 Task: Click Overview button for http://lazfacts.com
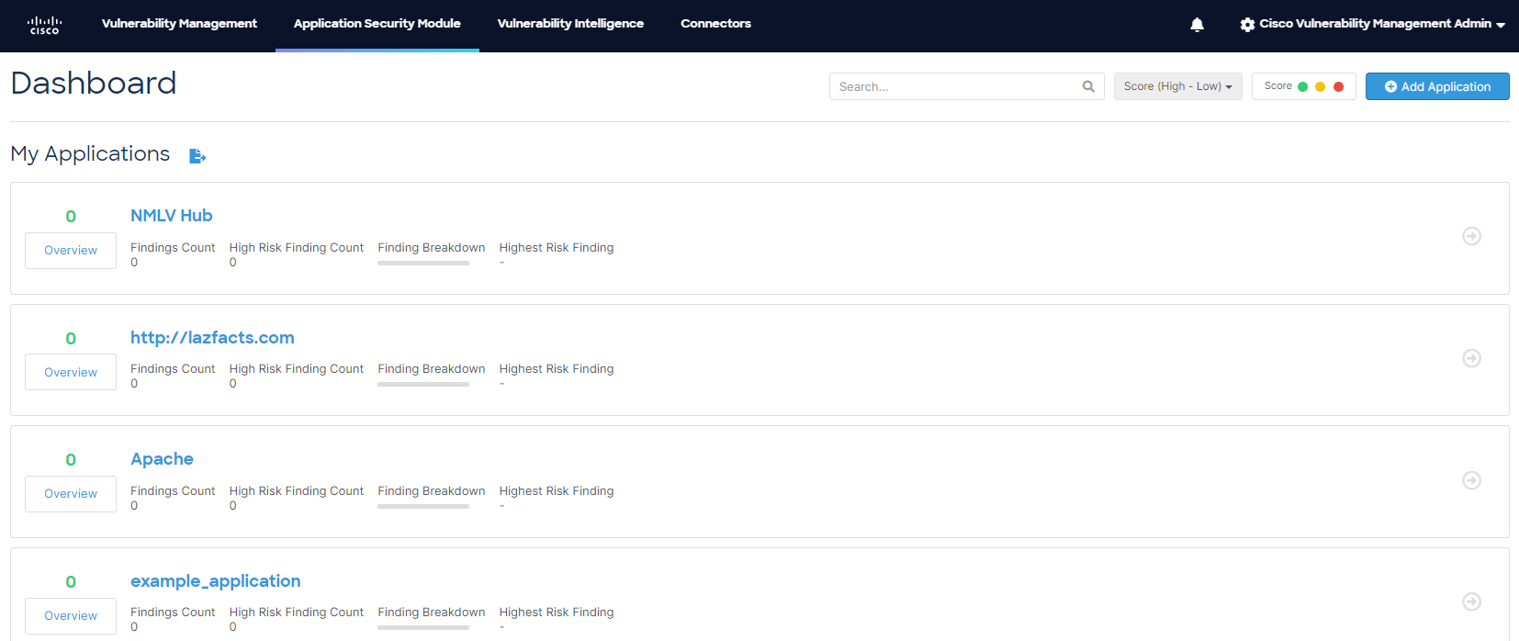pyautogui.click(x=71, y=372)
